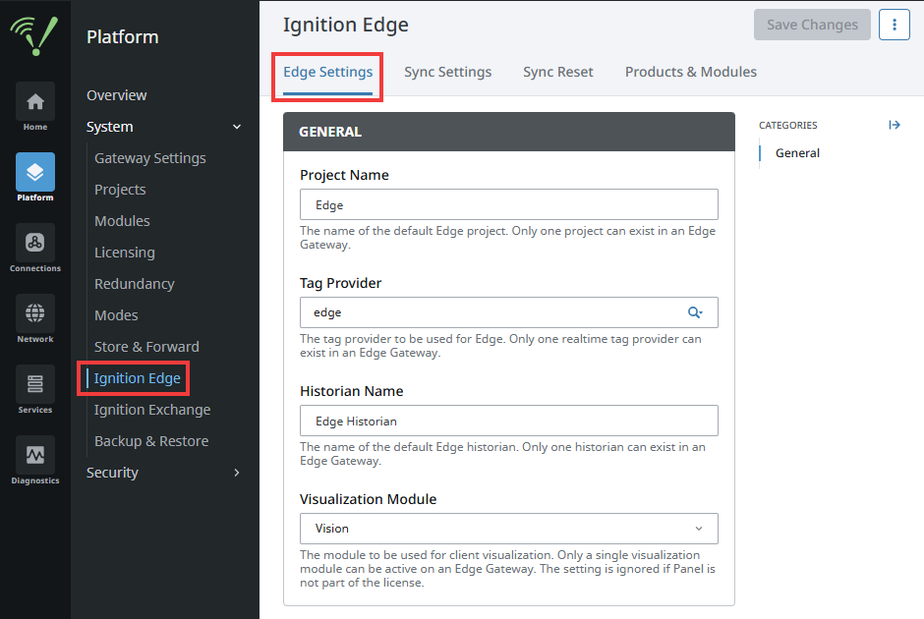Open the Redundancy page
The width and height of the screenshot is (924, 619).
click(135, 284)
